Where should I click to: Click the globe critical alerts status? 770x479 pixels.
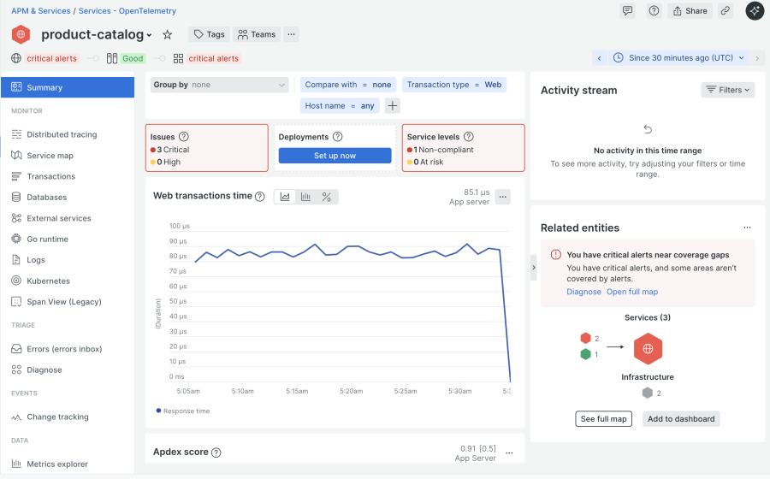pos(44,58)
